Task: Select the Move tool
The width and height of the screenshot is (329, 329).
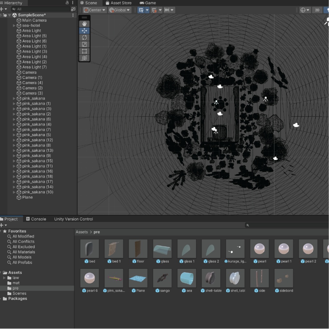Action: point(84,31)
